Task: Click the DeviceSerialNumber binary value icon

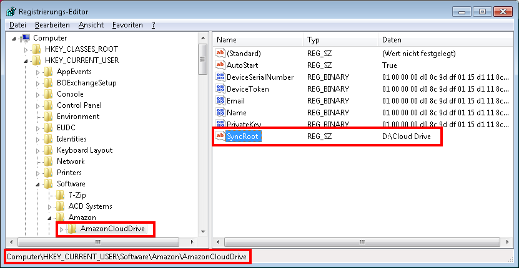Action: click(x=219, y=77)
